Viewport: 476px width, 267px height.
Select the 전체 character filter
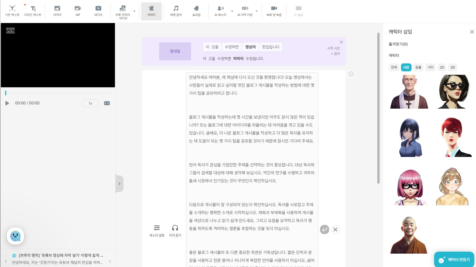(x=394, y=67)
